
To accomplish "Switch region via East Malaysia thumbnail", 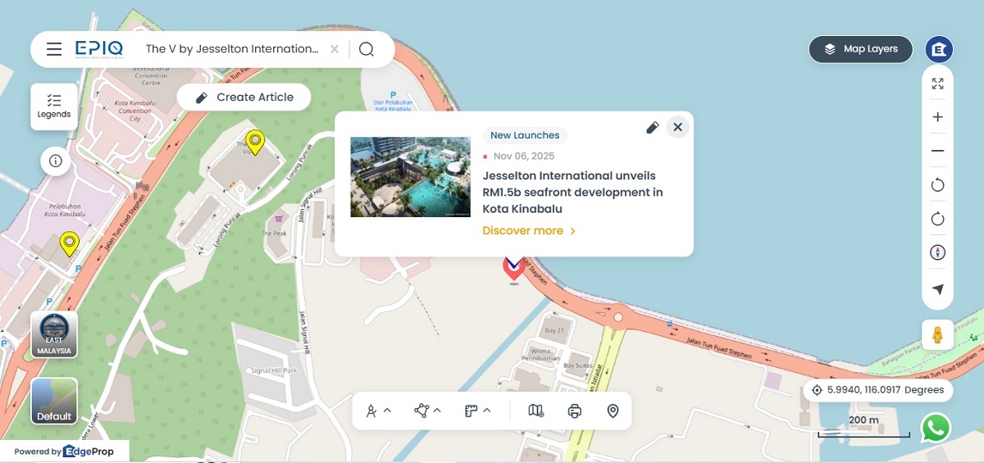I will pyautogui.click(x=54, y=334).
